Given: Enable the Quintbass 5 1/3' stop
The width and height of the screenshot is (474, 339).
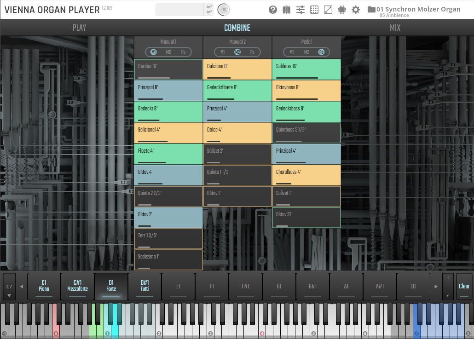Looking at the screenshot, I should tap(306, 132).
